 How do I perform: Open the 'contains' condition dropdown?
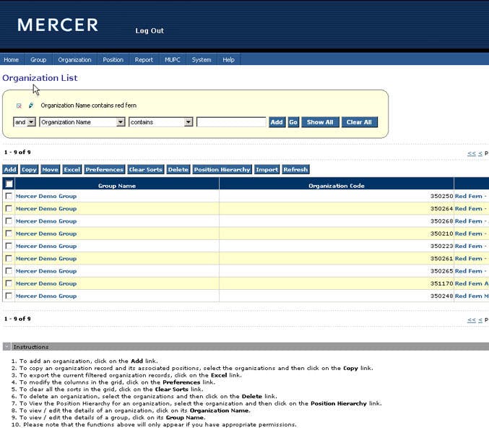click(161, 122)
